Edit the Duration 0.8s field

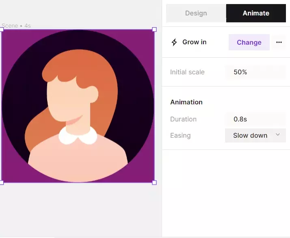coord(255,119)
